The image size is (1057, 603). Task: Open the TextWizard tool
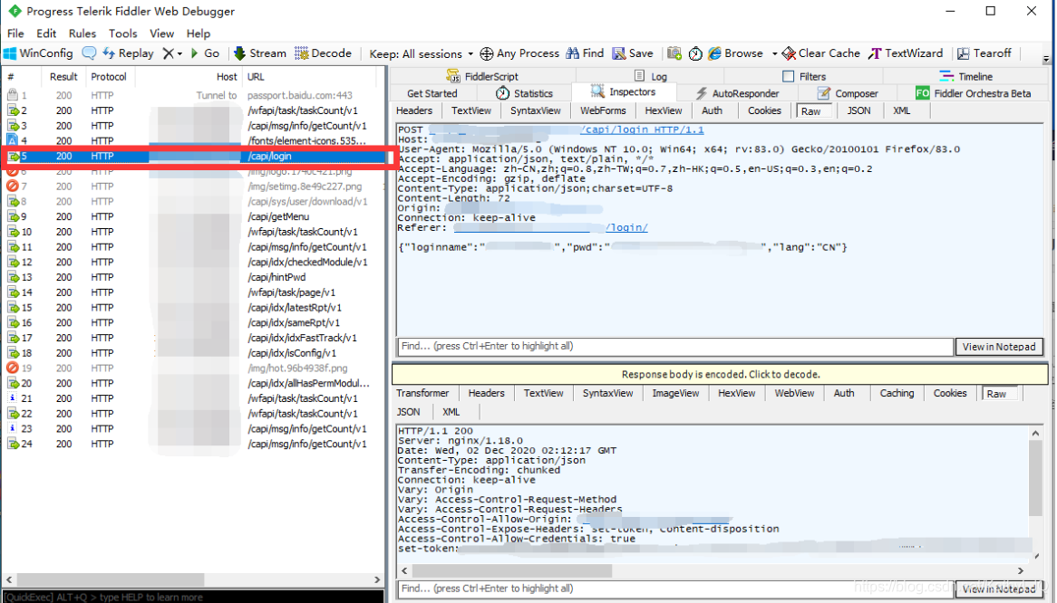tap(906, 53)
